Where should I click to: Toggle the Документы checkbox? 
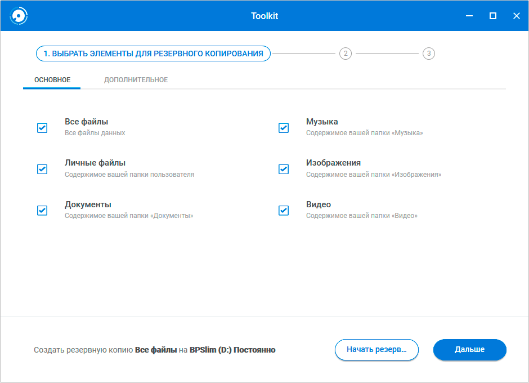(x=42, y=211)
